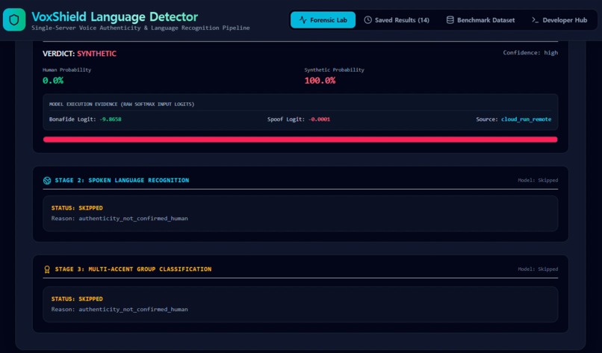This screenshot has width=602, height=353.
Task: Click Stage 2 STATUS: SKIPPED text
Action: (77, 208)
